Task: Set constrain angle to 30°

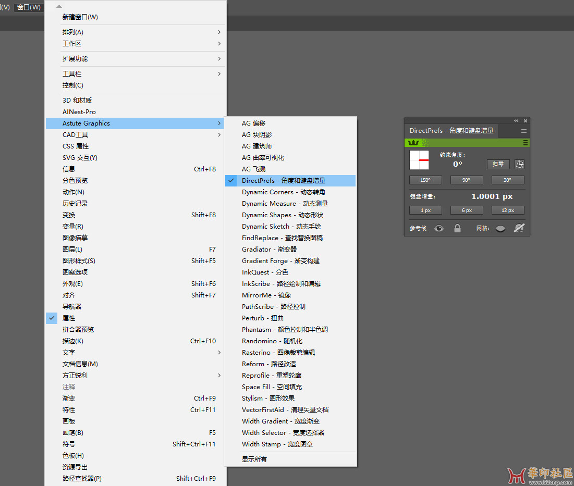Action: click(x=508, y=180)
